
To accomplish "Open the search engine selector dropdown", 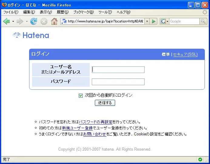I will point(167,21).
